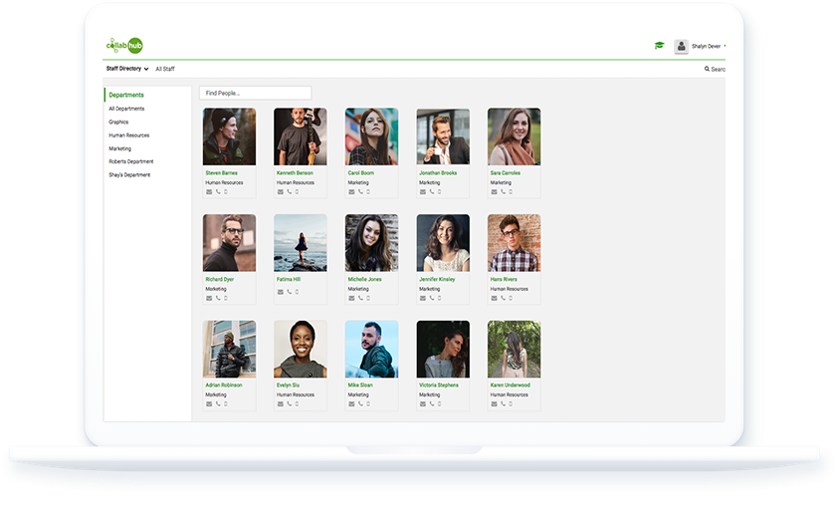Click the Find People search field
Image resolution: width=836 pixels, height=517 pixels.
coord(256,93)
